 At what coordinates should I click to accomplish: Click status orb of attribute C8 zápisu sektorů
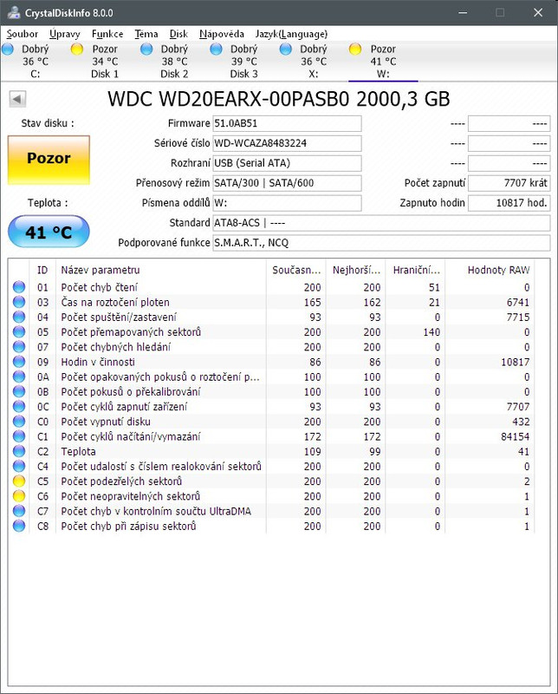coord(19,526)
